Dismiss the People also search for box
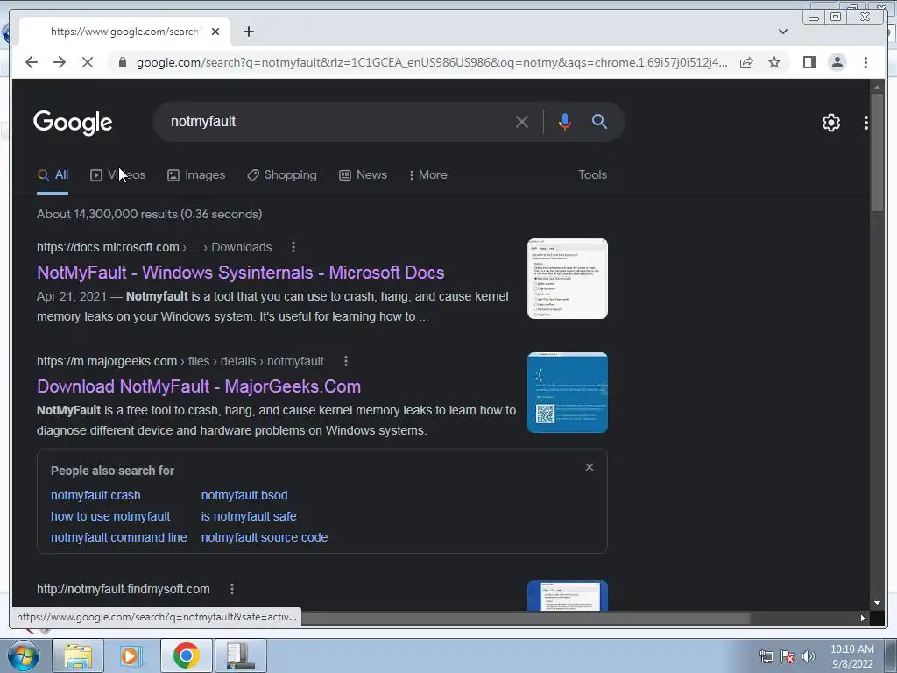Screen dimensions: 897x673 (590, 468)
